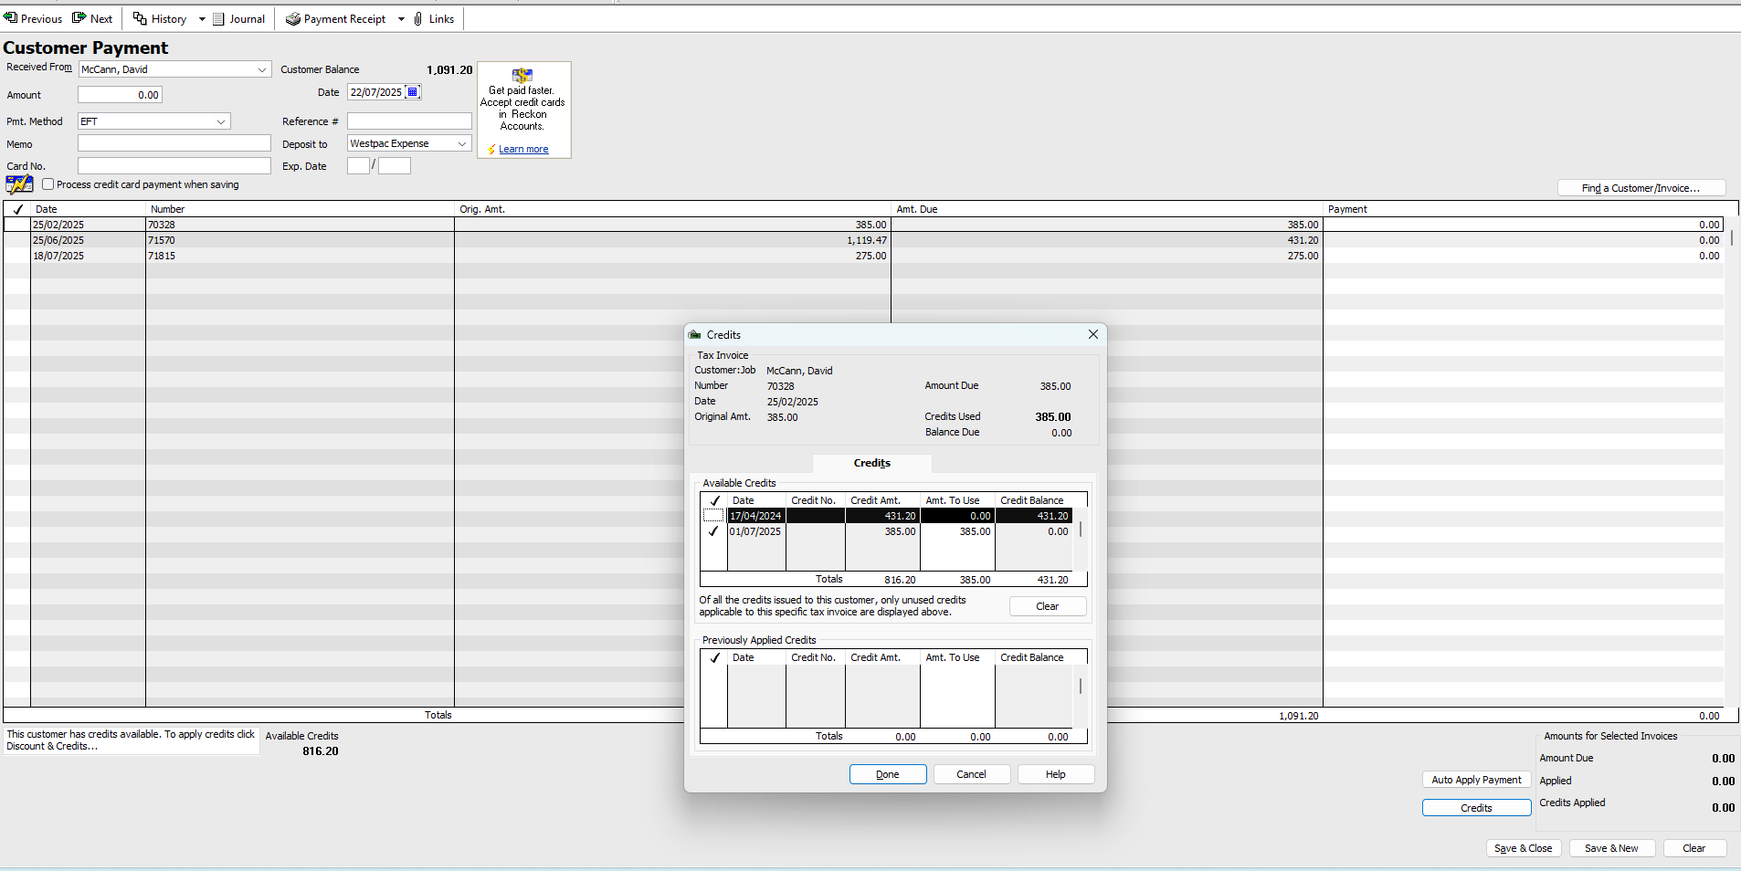
Task: Uncheck the 01/07/2025 credit row
Action: coord(713,531)
